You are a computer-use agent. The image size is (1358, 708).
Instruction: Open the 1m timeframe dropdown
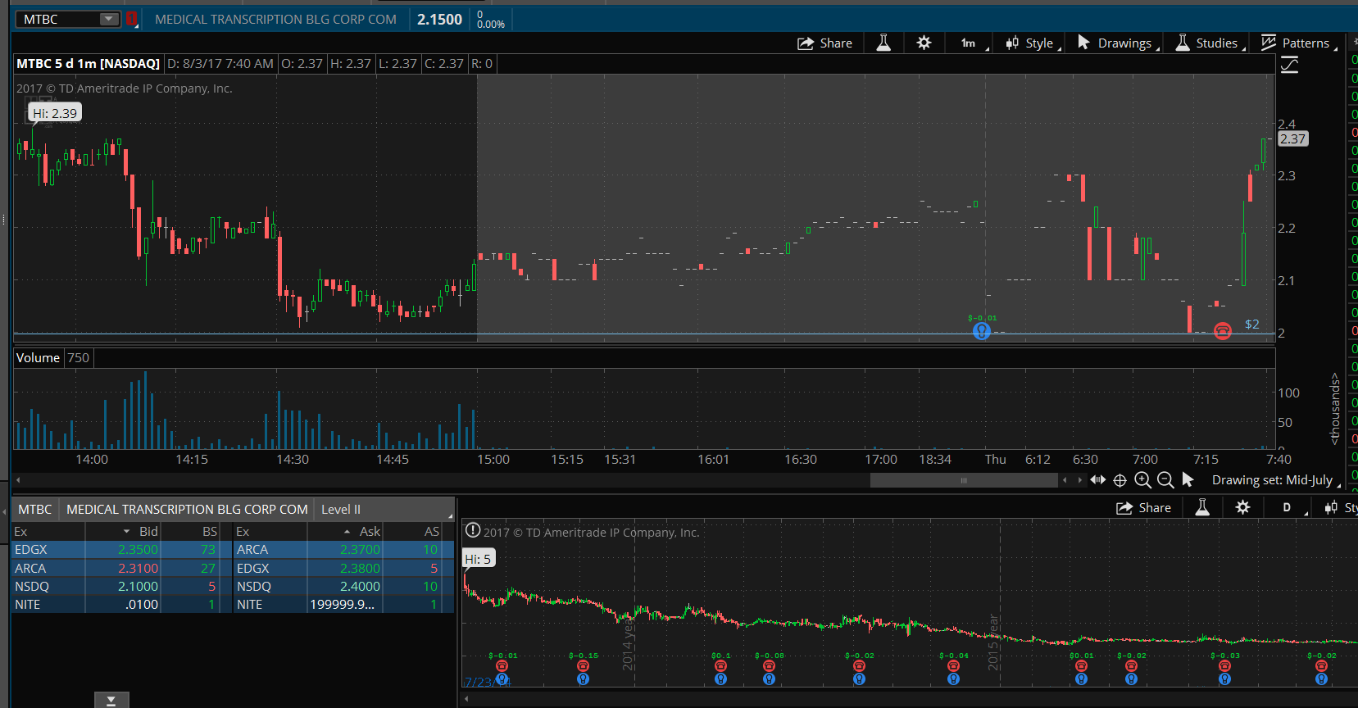(970, 43)
